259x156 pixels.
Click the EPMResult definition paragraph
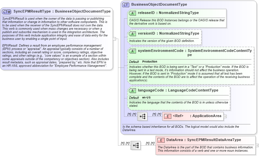coord(55,56)
